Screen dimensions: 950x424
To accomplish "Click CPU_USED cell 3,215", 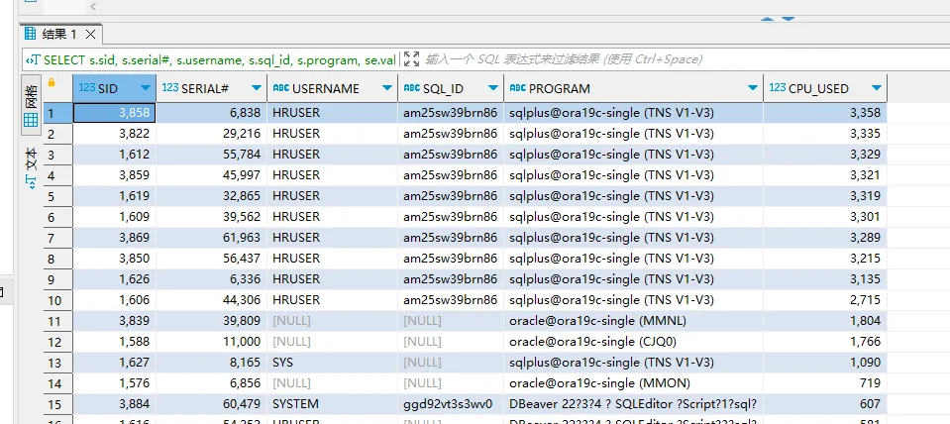I will (825, 259).
